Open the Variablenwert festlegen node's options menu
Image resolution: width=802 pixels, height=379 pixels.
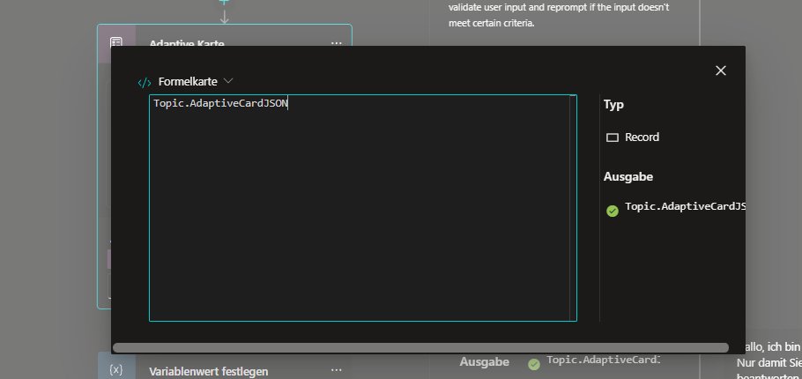[336, 370]
